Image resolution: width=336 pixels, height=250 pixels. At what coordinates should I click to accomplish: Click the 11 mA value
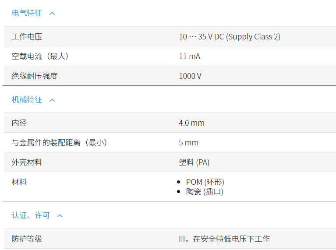[189, 56]
